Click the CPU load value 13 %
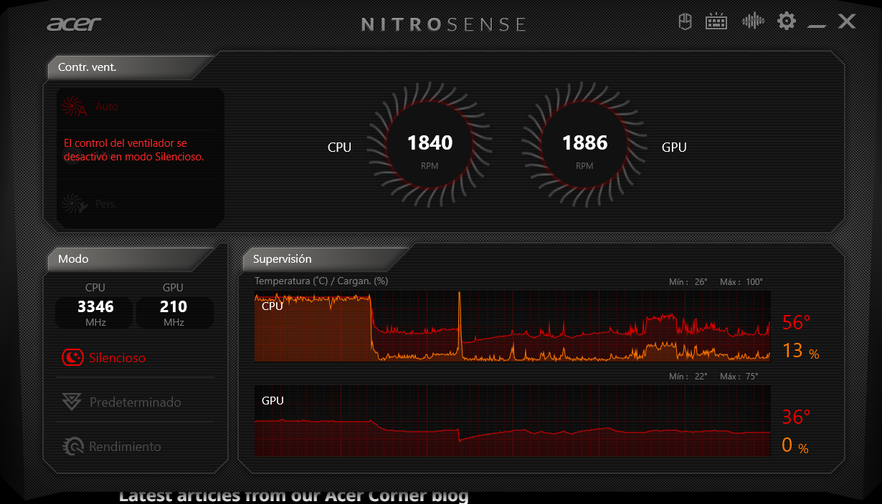This screenshot has height=504, width=882. [800, 351]
